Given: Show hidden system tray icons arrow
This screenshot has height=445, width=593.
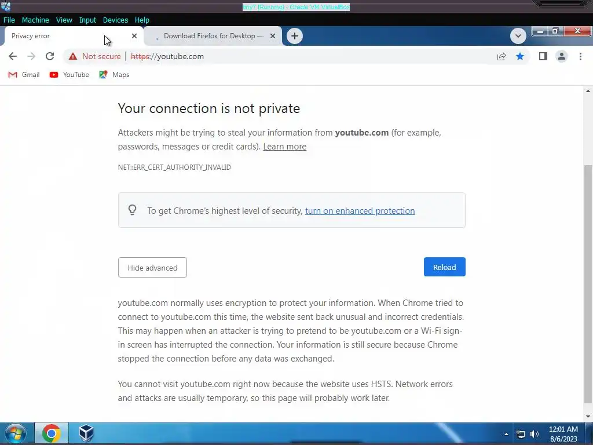Looking at the screenshot, I should pyautogui.click(x=506, y=434).
